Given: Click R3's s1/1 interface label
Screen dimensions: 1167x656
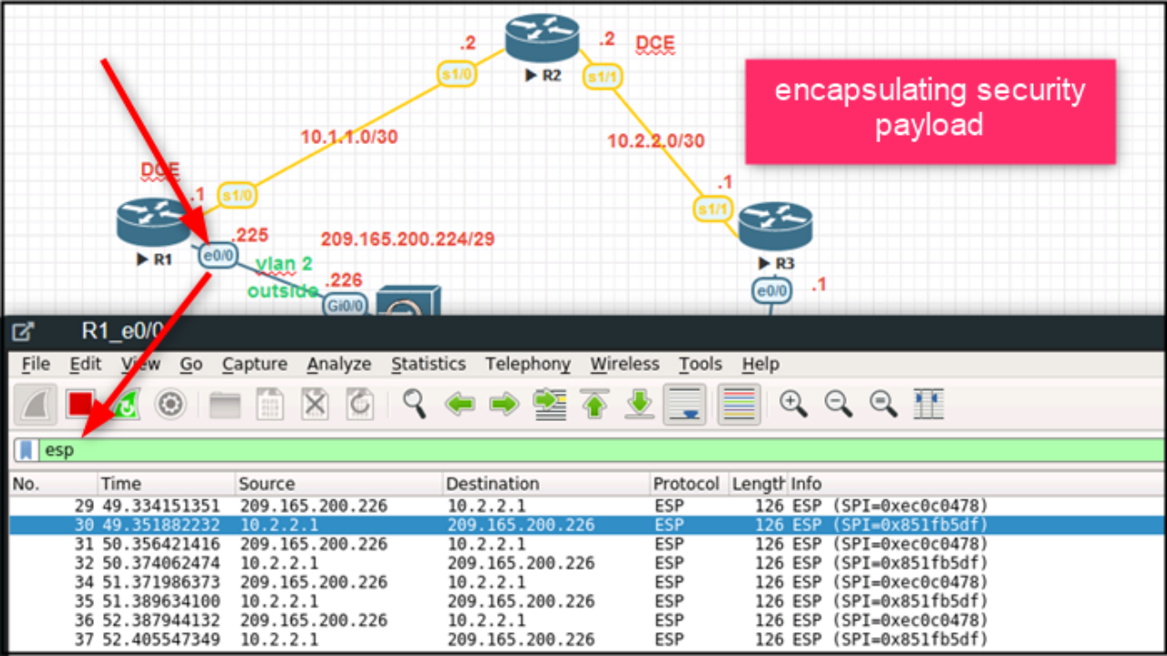Looking at the screenshot, I should (x=713, y=209).
